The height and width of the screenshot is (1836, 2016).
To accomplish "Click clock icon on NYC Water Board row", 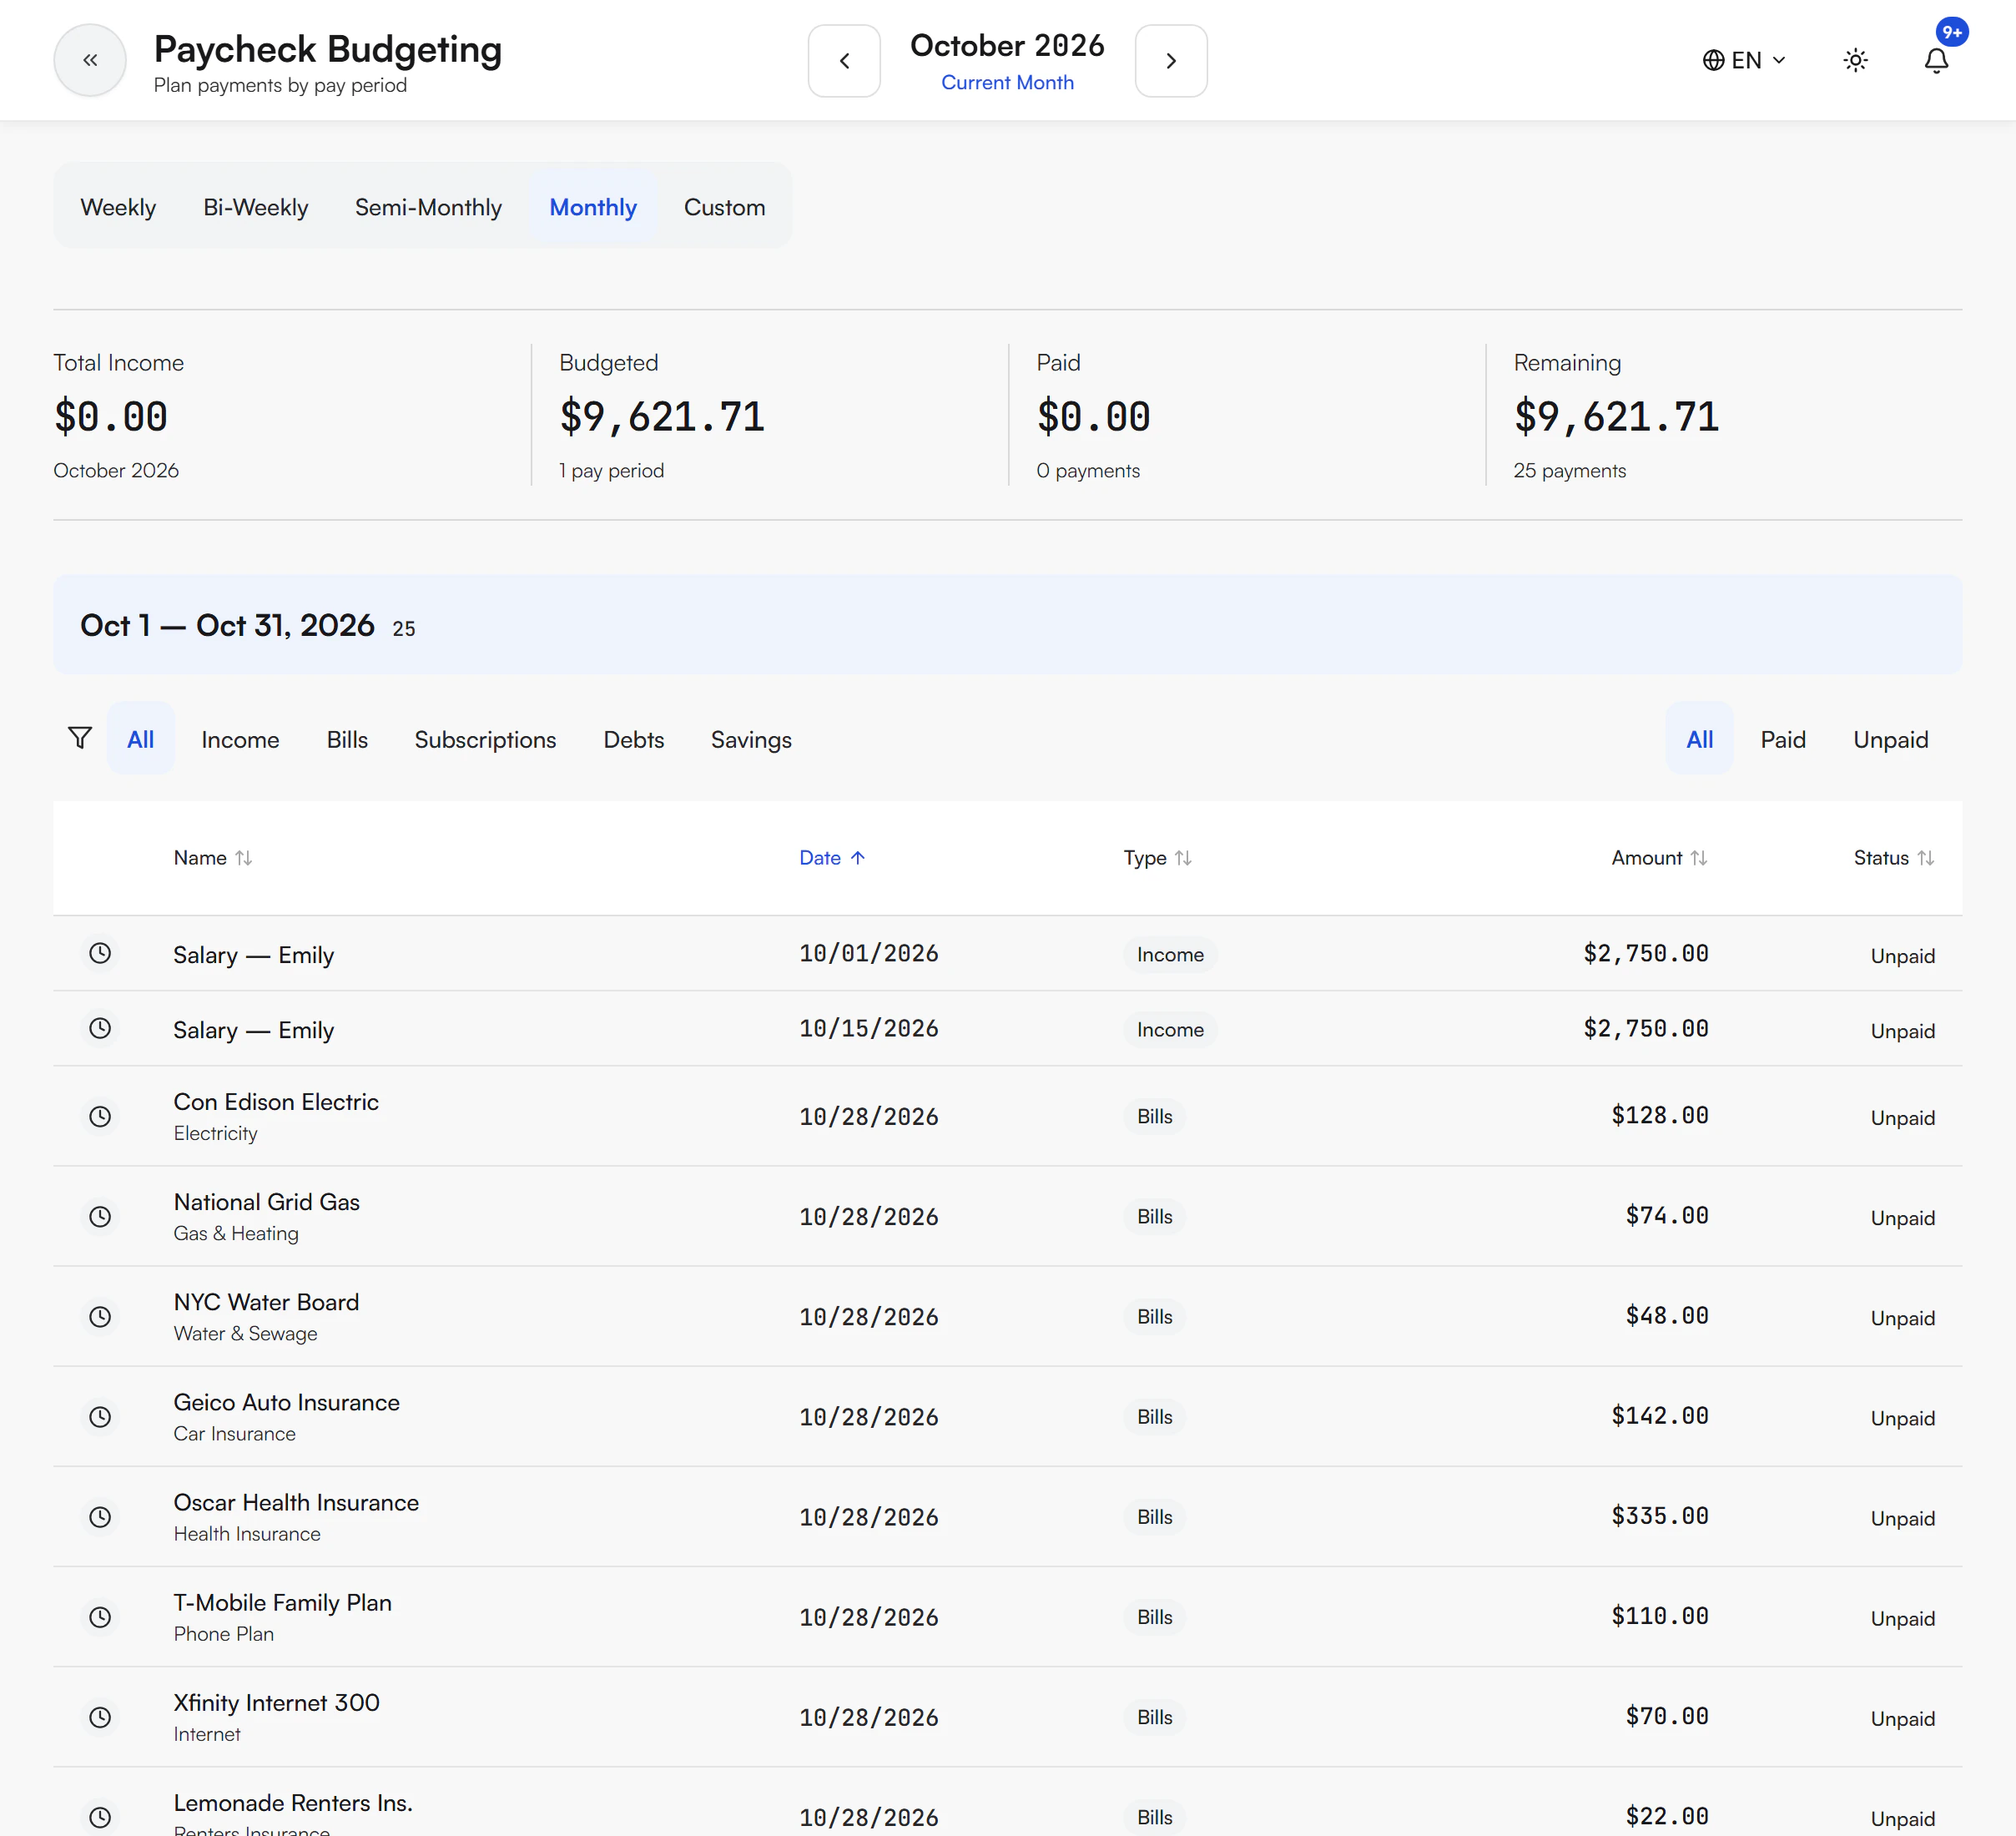I will [x=100, y=1316].
